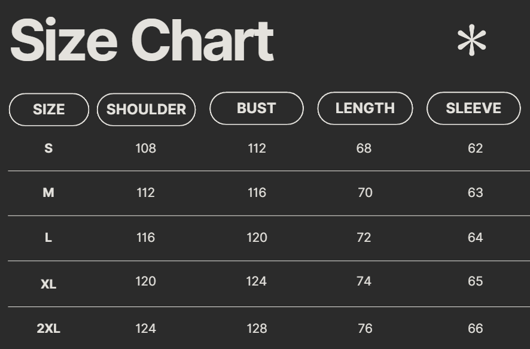530x349 pixels.
Task: Select the BUST column header
Action: coord(256,108)
